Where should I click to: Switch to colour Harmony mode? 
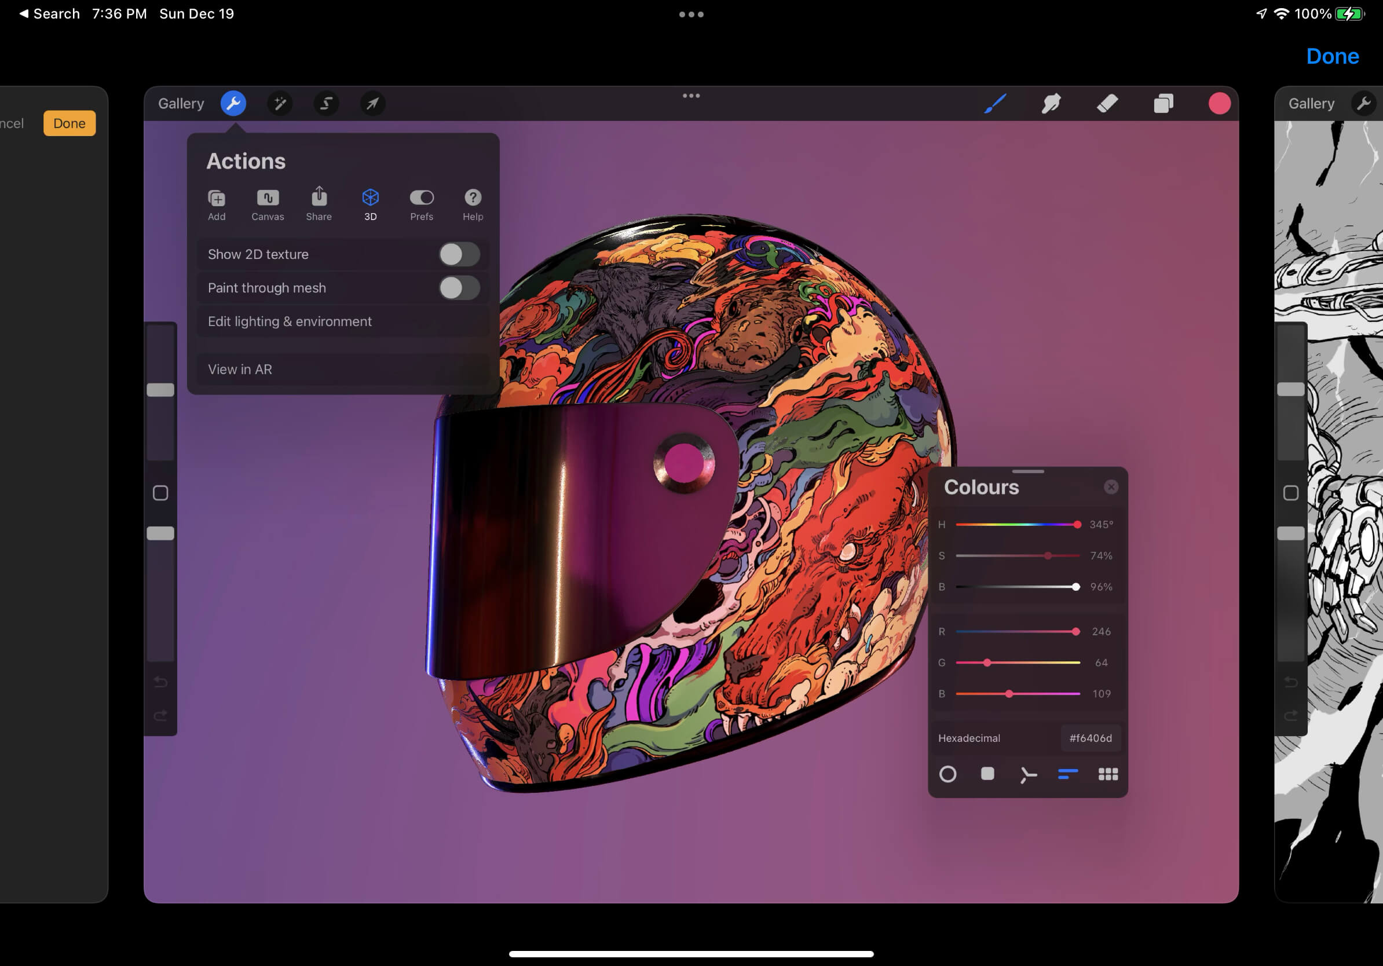(1027, 774)
